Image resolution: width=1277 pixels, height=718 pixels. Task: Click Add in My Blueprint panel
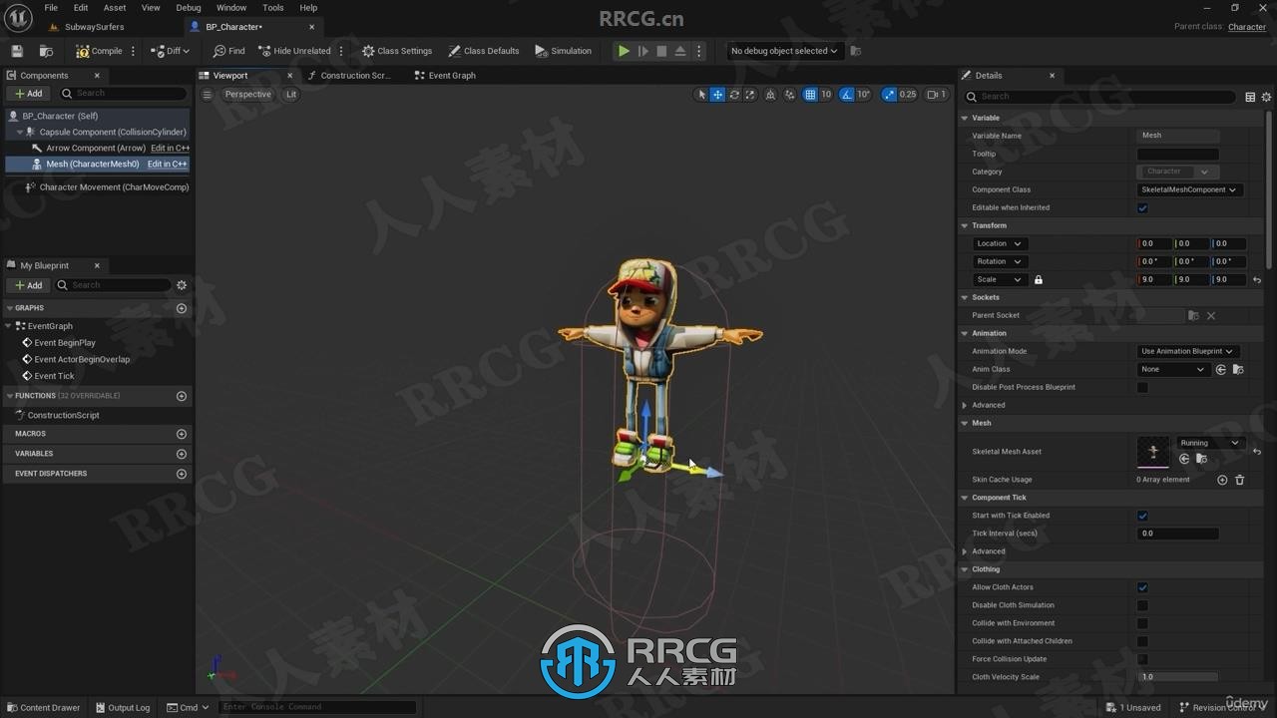29,285
